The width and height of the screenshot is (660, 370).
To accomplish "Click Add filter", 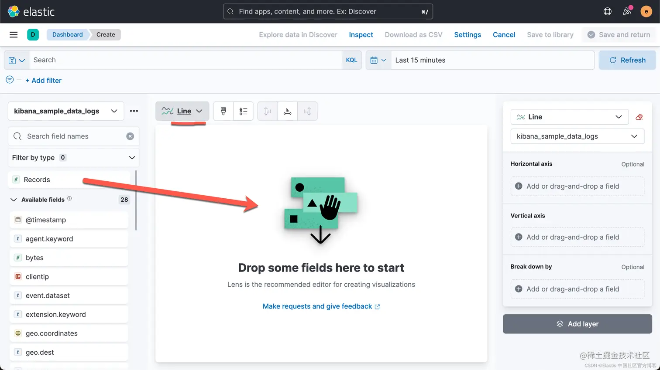I will pyautogui.click(x=43, y=80).
